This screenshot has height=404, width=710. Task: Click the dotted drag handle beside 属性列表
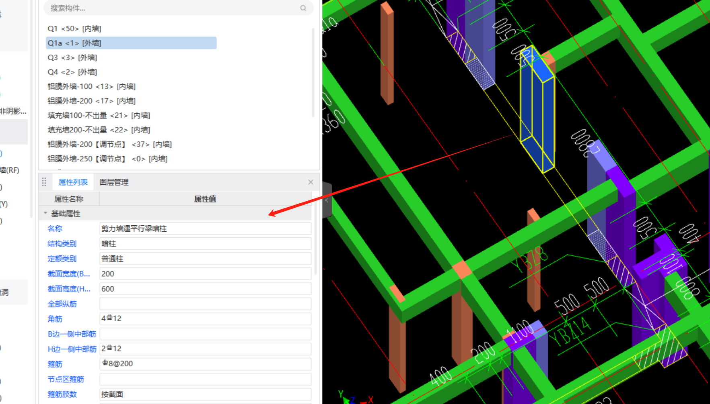pyautogui.click(x=44, y=182)
